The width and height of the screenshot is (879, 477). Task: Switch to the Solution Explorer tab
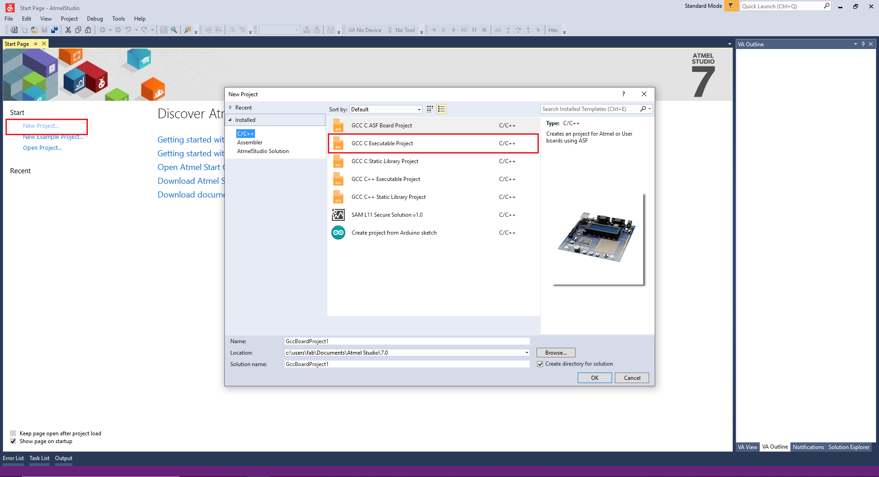tap(849, 447)
